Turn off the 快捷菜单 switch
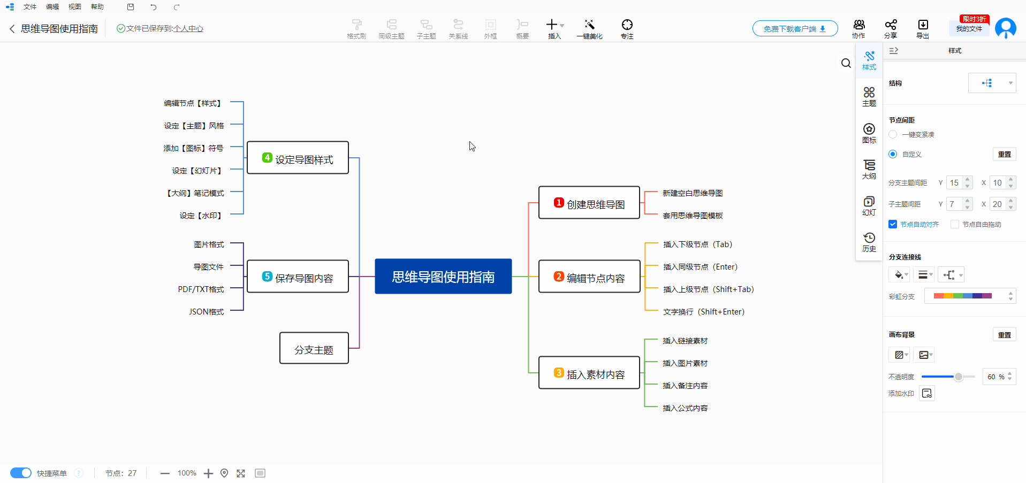Viewport: 1026px width, 483px height. (20, 473)
